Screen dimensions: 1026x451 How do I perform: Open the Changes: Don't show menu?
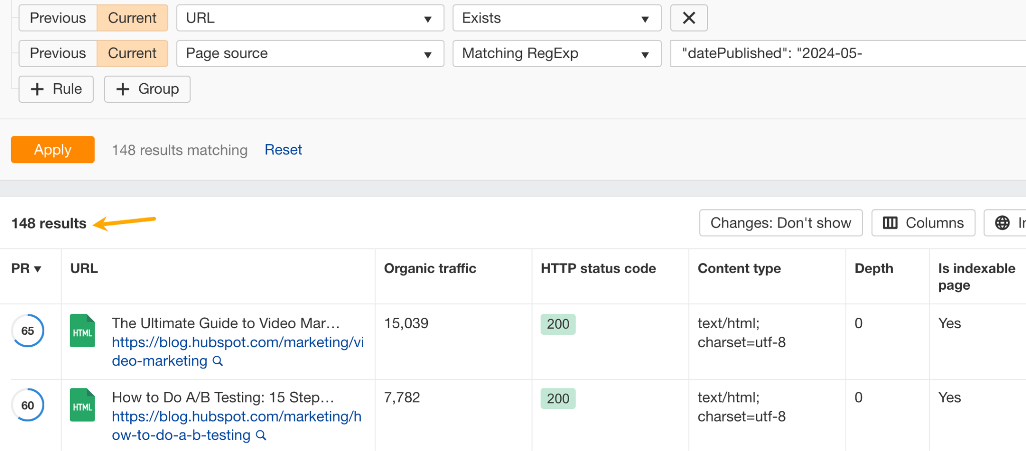(780, 222)
